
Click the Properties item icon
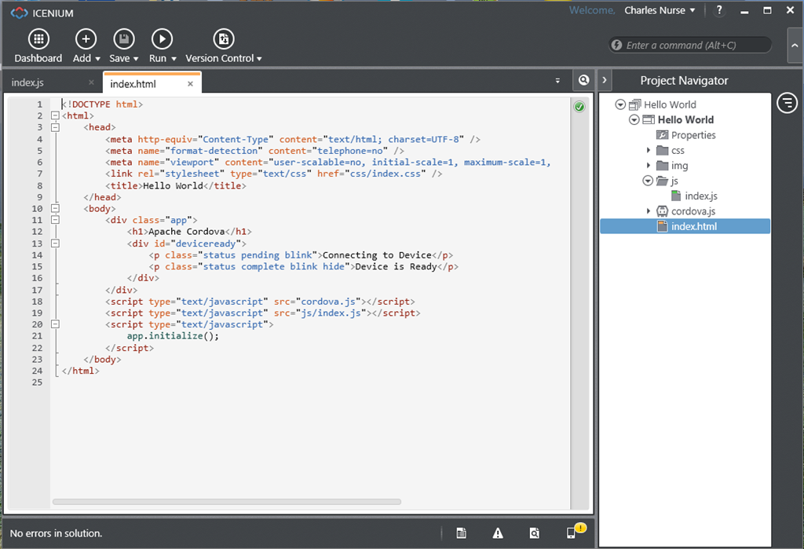point(662,135)
